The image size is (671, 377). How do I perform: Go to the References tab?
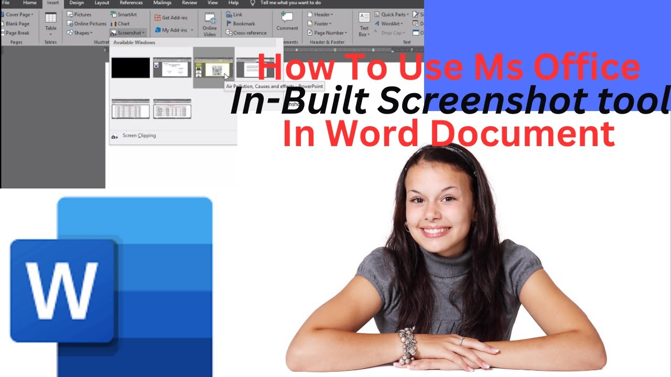click(x=131, y=3)
